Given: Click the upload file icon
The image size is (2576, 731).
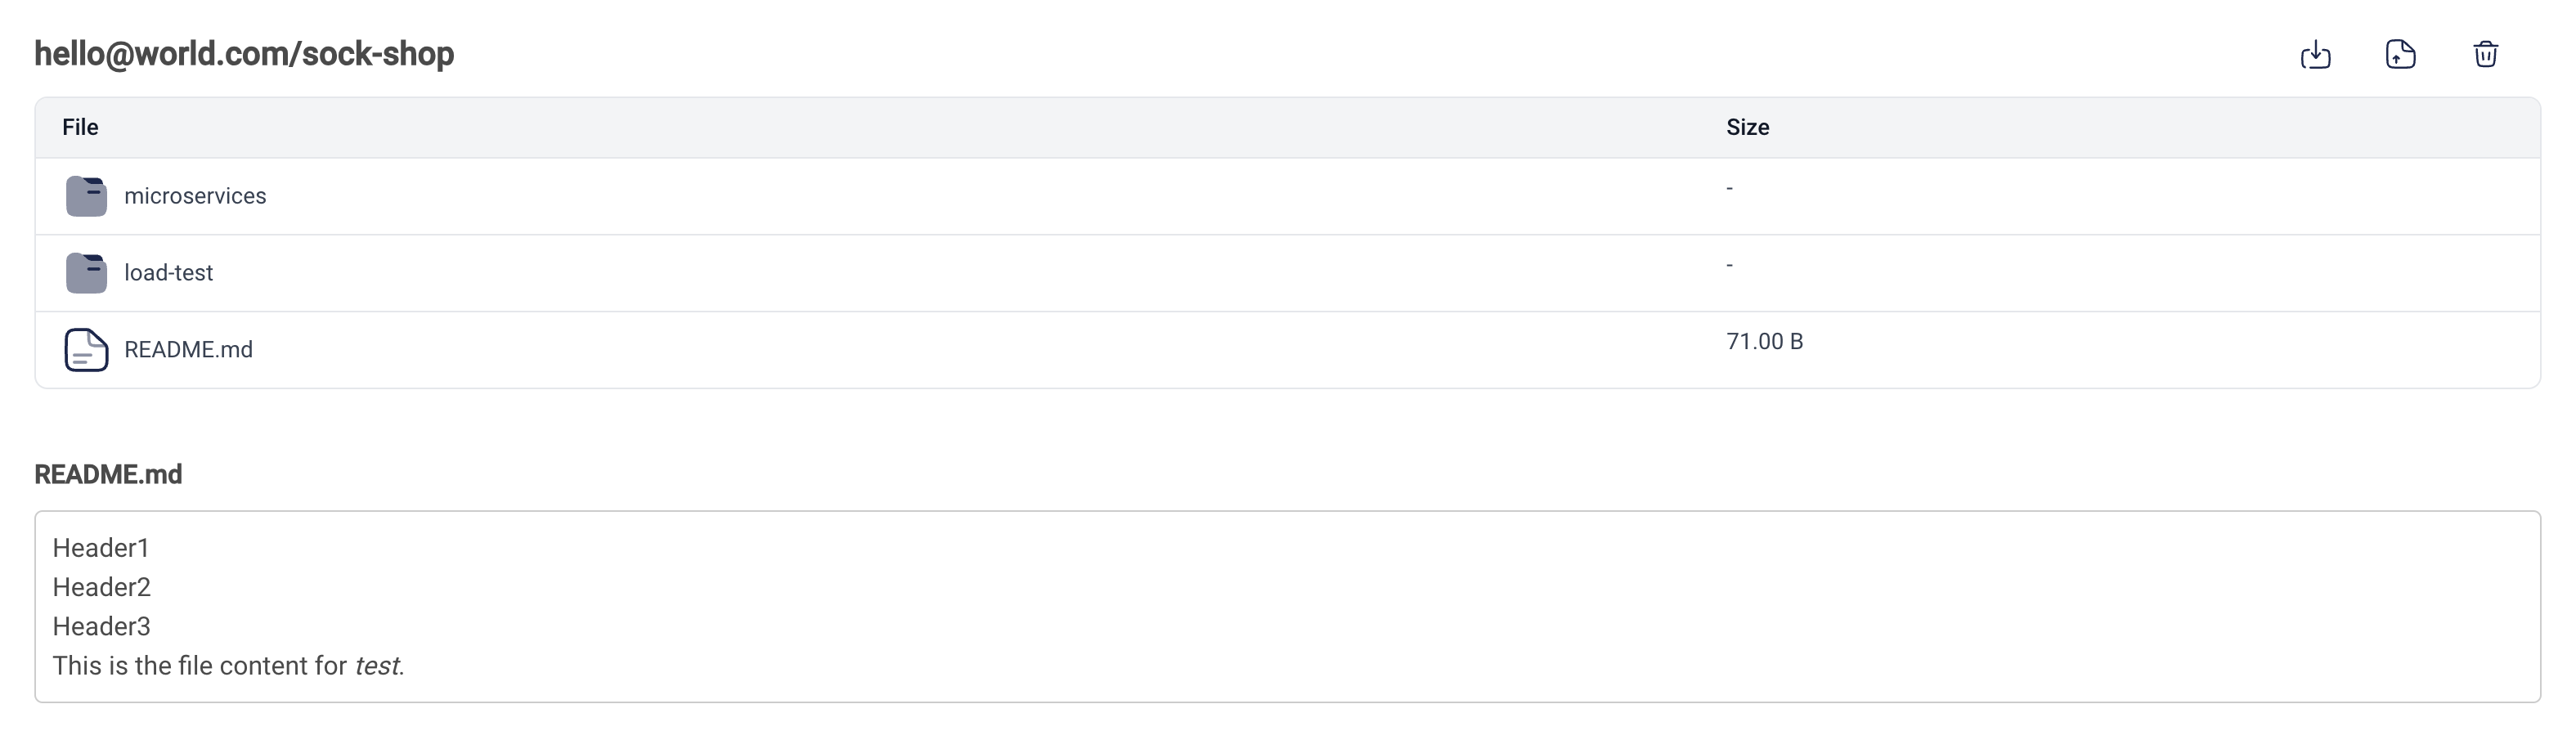Looking at the screenshot, I should (x=2400, y=54).
